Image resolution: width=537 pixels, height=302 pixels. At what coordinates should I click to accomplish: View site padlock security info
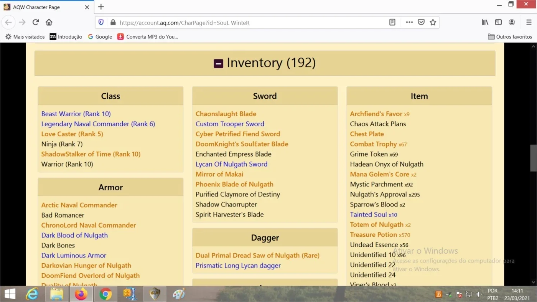tap(113, 23)
